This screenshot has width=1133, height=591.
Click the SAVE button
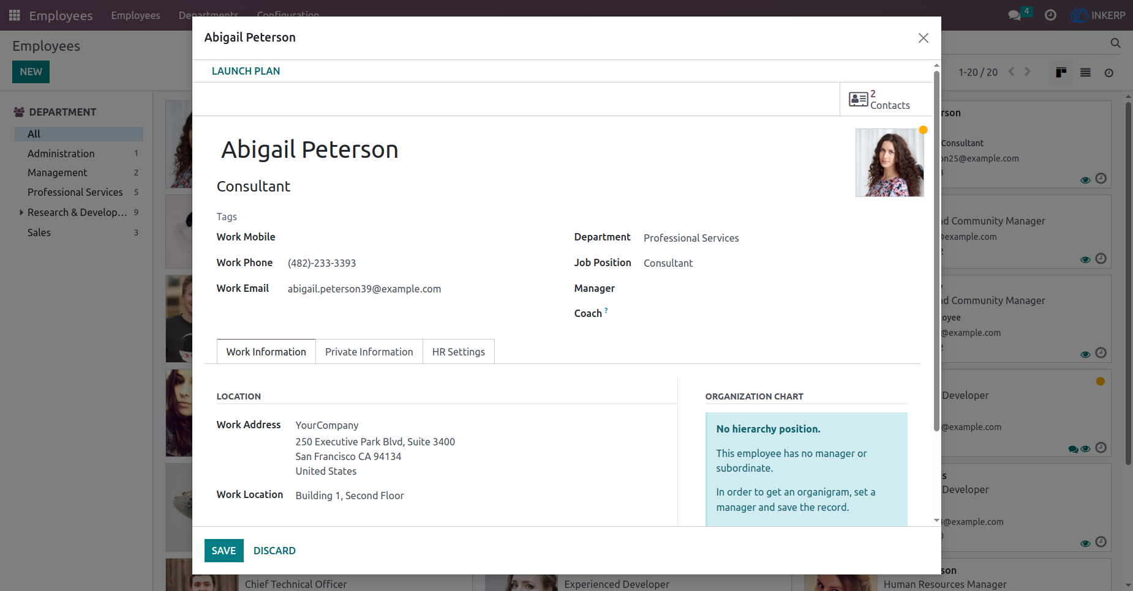point(224,551)
